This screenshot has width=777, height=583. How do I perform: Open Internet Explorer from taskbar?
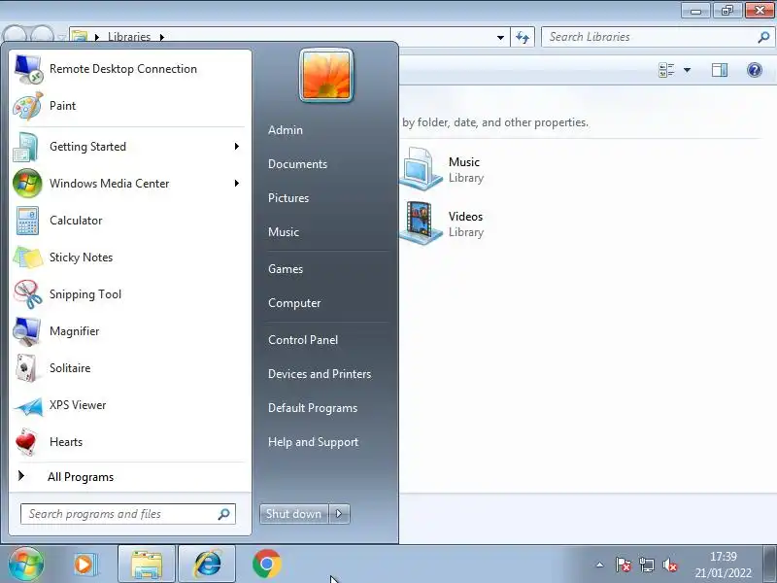pos(207,565)
